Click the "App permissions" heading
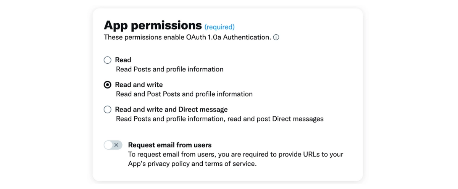Viewport: 458px width, 189px height. click(x=153, y=25)
